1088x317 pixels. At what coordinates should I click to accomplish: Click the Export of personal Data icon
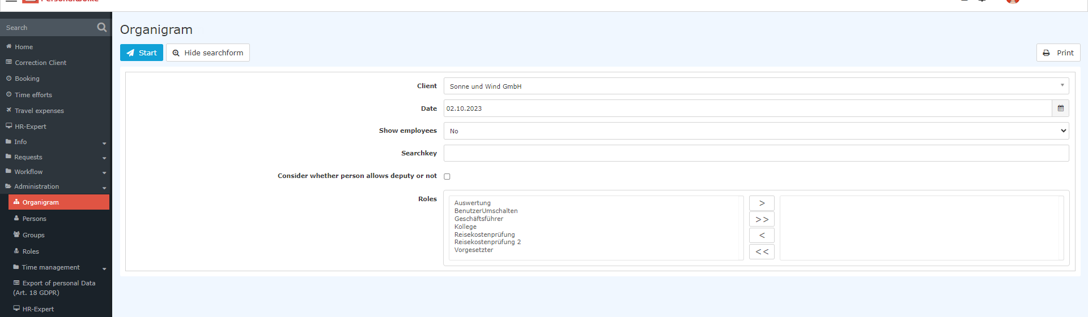pos(16,283)
